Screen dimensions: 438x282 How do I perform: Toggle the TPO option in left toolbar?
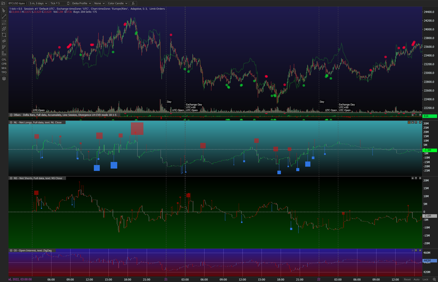click(4, 72)
